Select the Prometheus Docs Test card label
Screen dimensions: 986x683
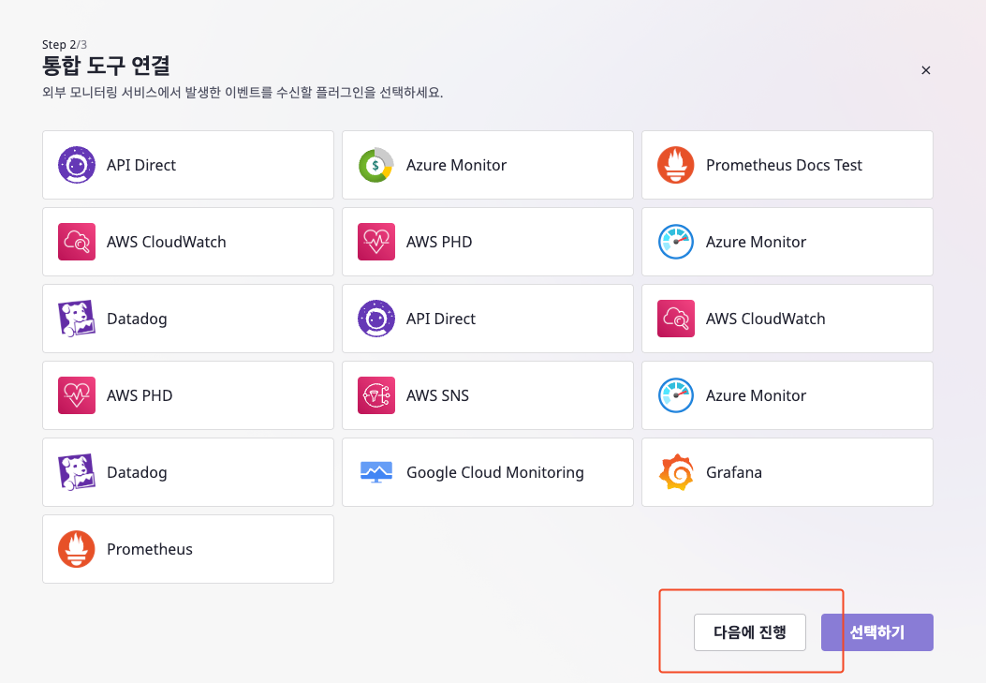click(x=784, y=165)
